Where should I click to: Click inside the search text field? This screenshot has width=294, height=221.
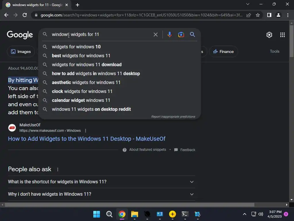point(101,35)
